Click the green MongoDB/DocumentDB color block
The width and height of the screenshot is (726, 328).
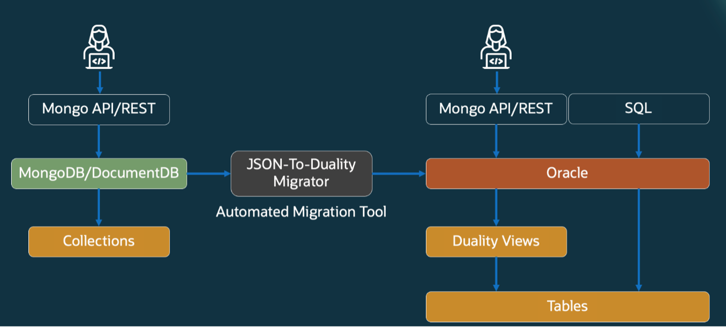click(99, 173)
